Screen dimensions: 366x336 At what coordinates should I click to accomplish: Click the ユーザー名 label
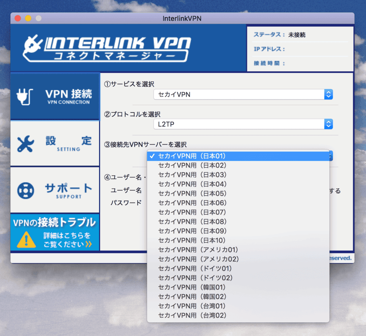(x=126, y=190)
